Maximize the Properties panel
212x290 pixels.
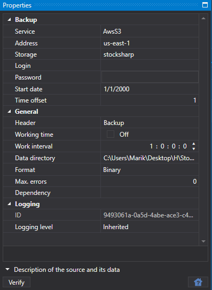coord(205,5)
